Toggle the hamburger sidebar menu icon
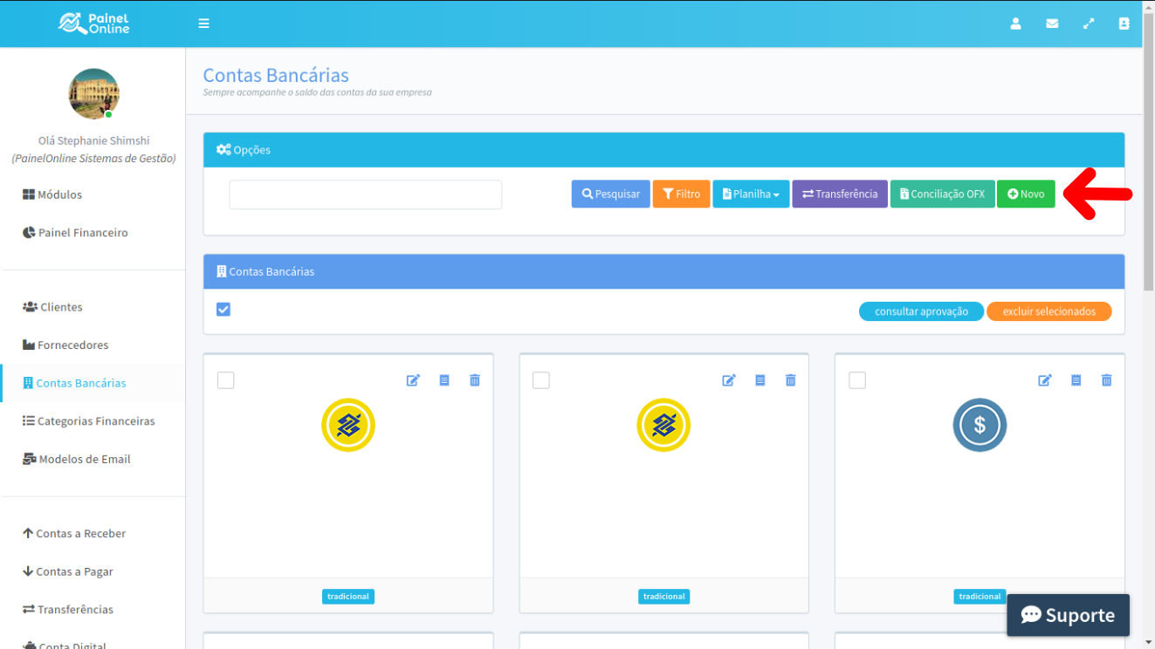 click(x=203, y=24)
